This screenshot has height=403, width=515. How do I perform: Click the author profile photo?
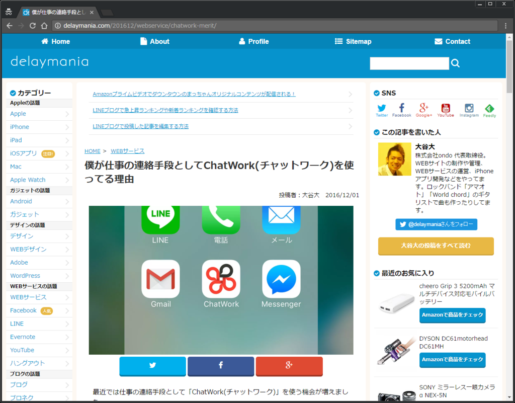[x=394, y=159]
